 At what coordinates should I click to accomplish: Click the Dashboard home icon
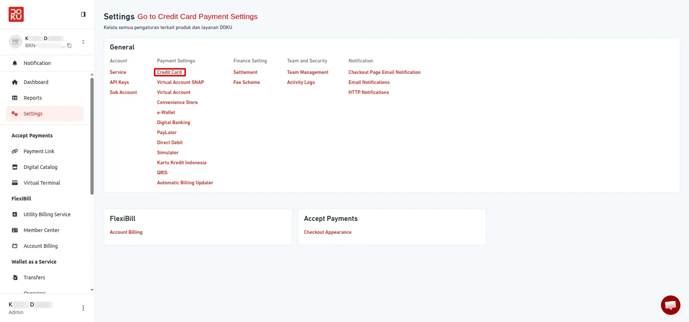click(15, 82)
